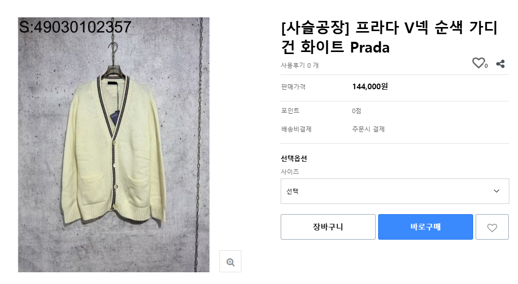Screen dimensions: 518x284
Task: Click the product title mentioning Prada
Action: [x=389, y=37]
